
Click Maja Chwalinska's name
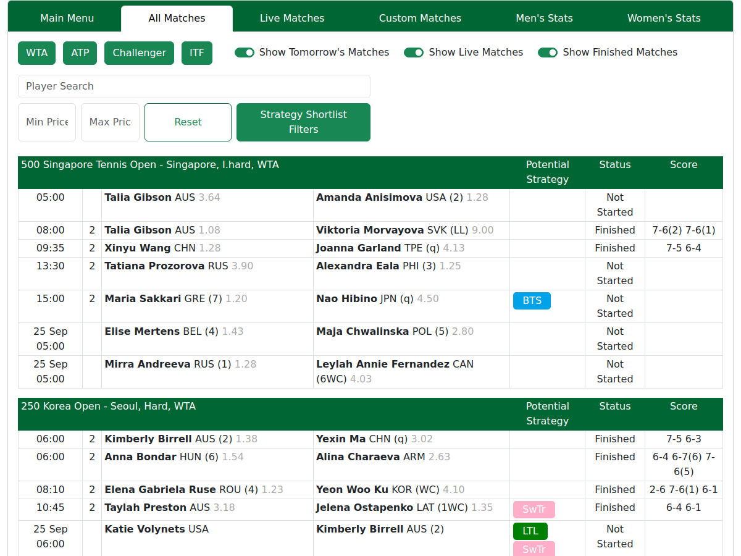[362, 332]
